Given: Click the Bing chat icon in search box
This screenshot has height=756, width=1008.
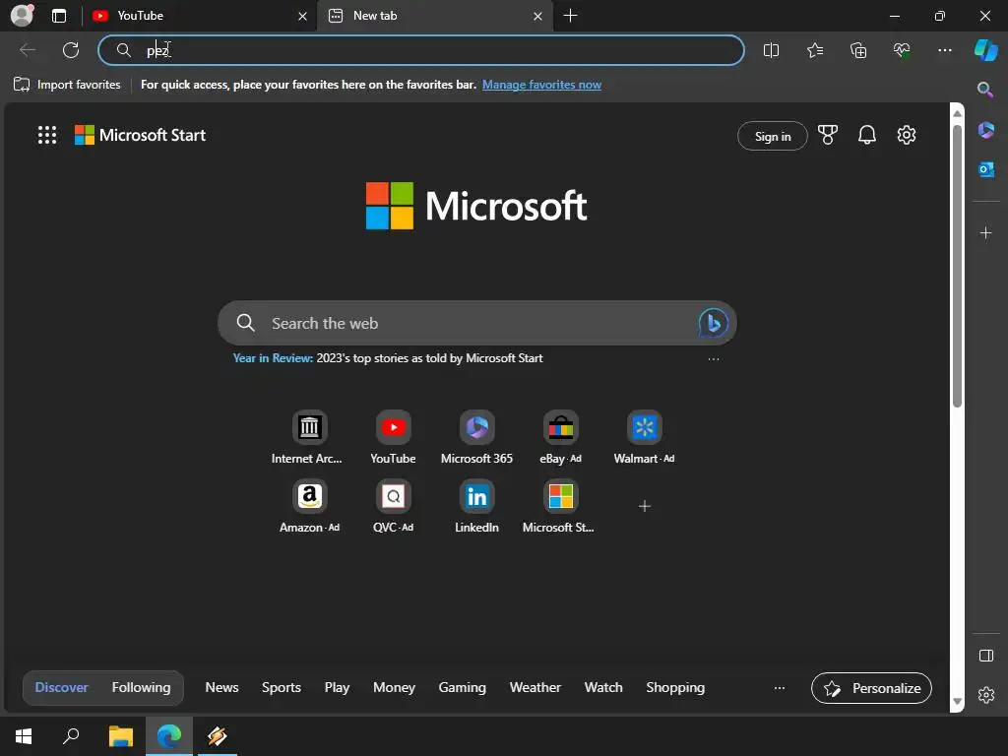Looking at the screenshot, I should pos(713,323).
